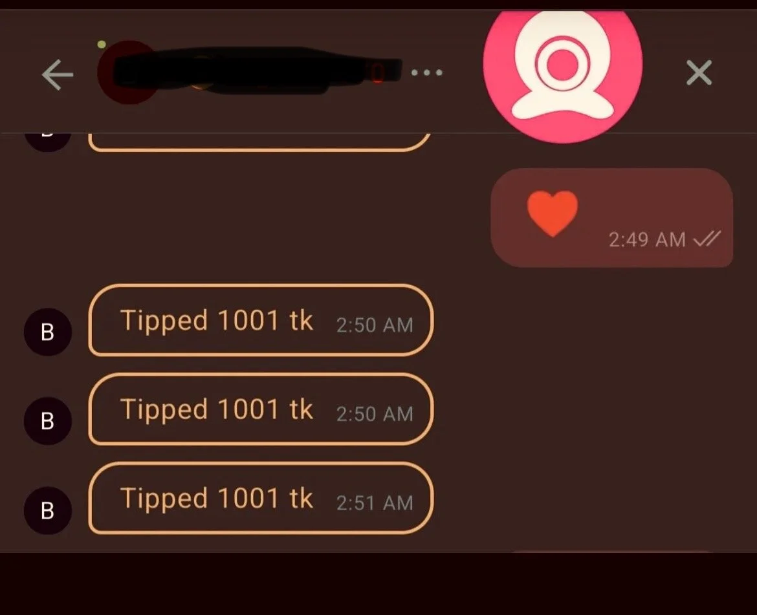The image size is (757, 615).
Task: Select the B avatar beside second 1001 tip
Action: (48, 420)
